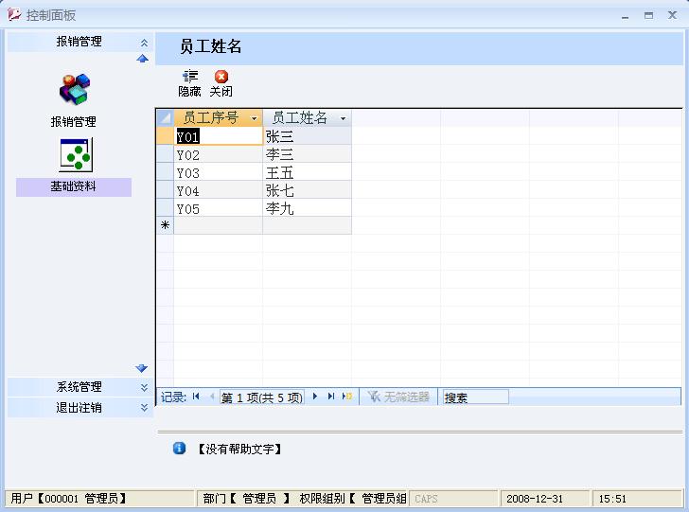Image resolution: width=689 pixels, height=512 pixels.
Task: Select the 报销管理 sidebar header
Action: coord(79,42)
